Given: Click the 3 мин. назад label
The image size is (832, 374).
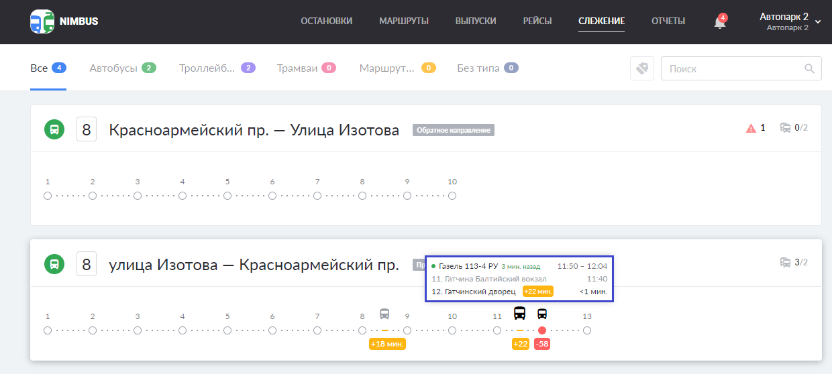Looking at the screenshot, I should (x=521, y=267).
